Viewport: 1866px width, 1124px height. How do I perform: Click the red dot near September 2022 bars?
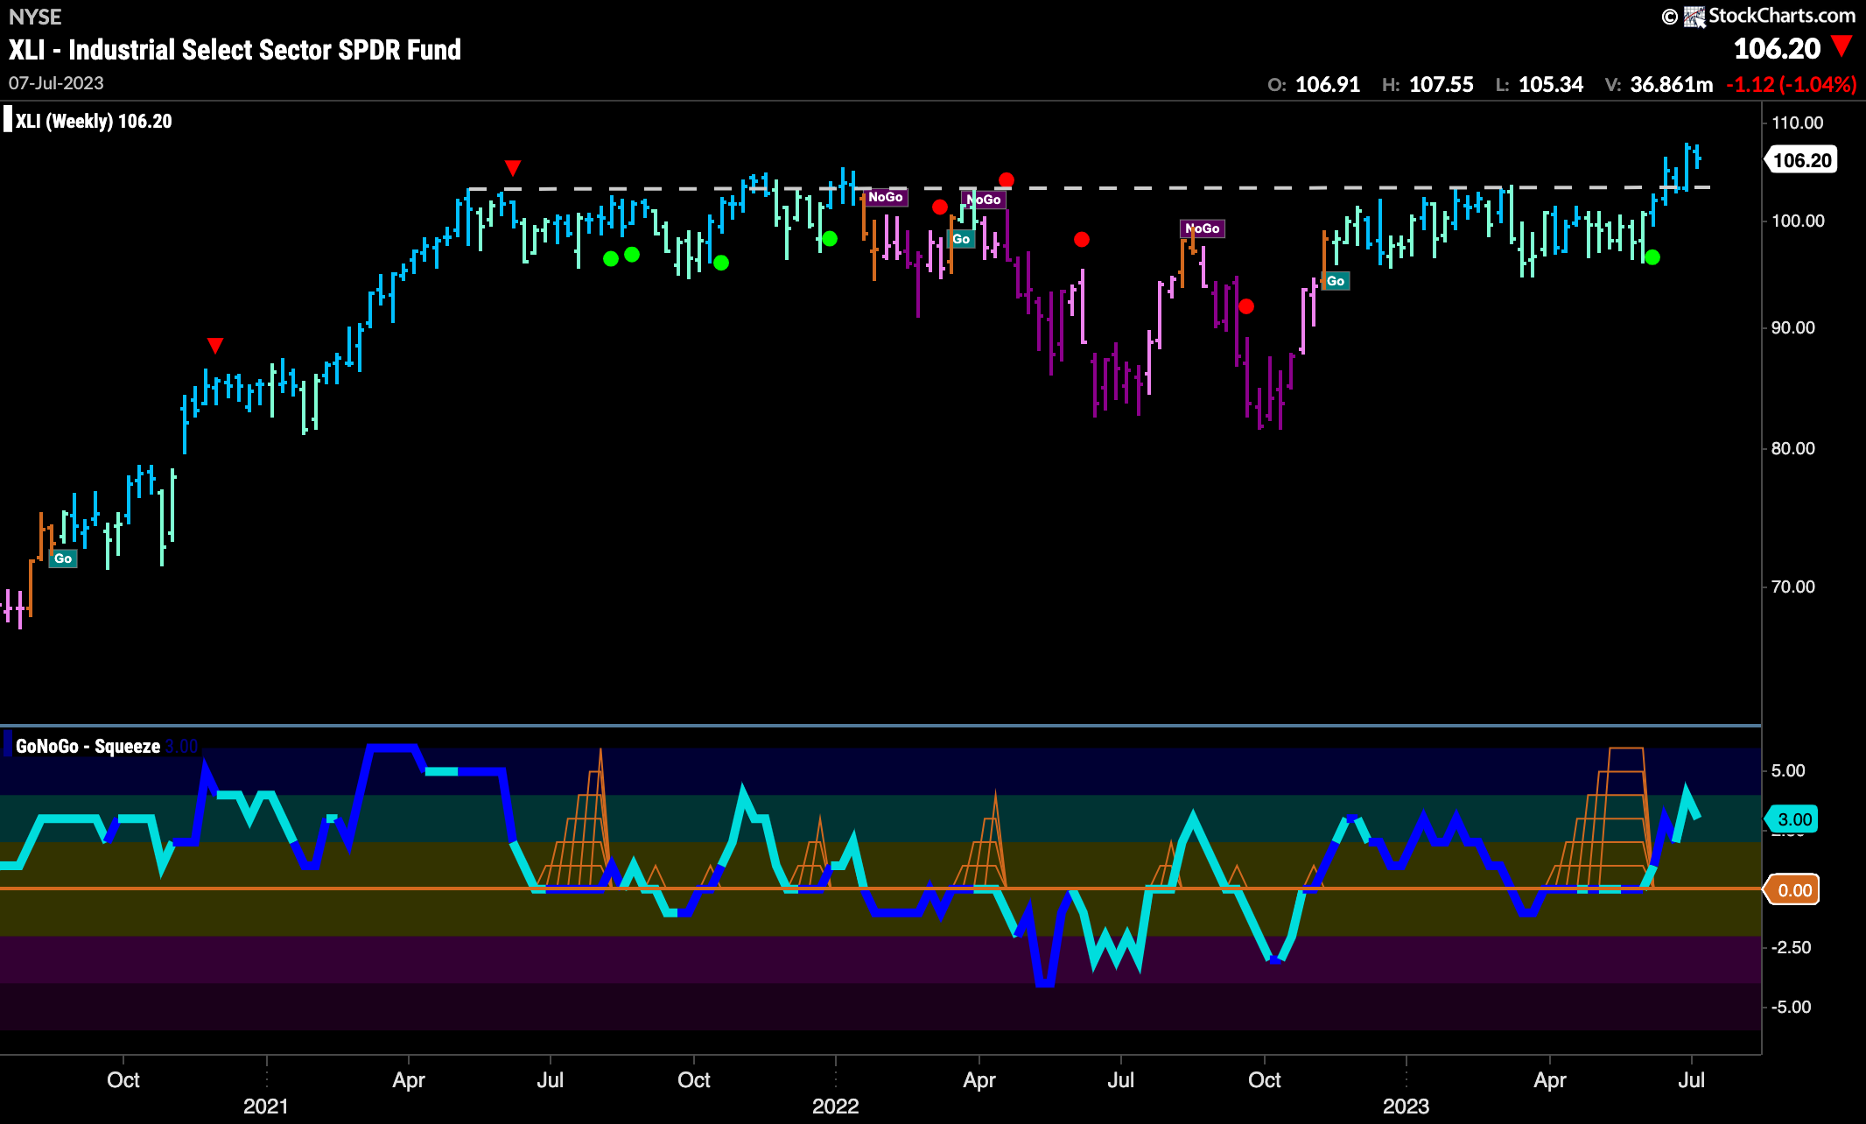(1246, 306)
